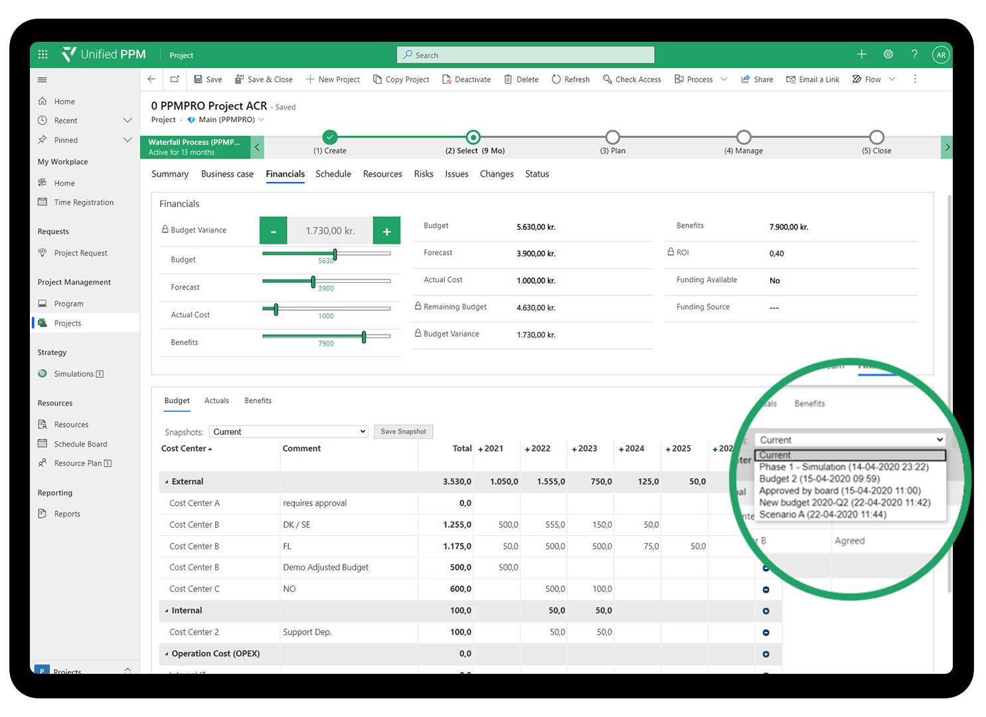Image resolution: width=986 pixels, height=717 pixels.
Task: Toggle the hamburger navigation menu
Action: (42, 80)
